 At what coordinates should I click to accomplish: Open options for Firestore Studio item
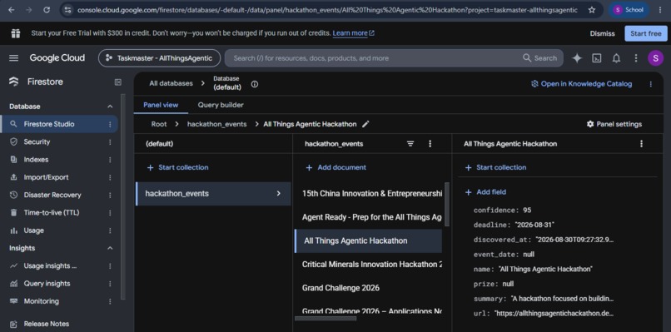tap(110, 124)
